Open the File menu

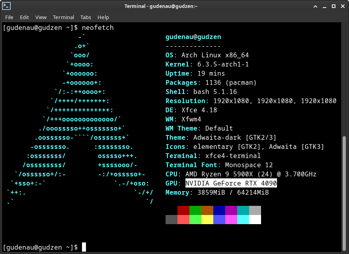click(9, 17)
